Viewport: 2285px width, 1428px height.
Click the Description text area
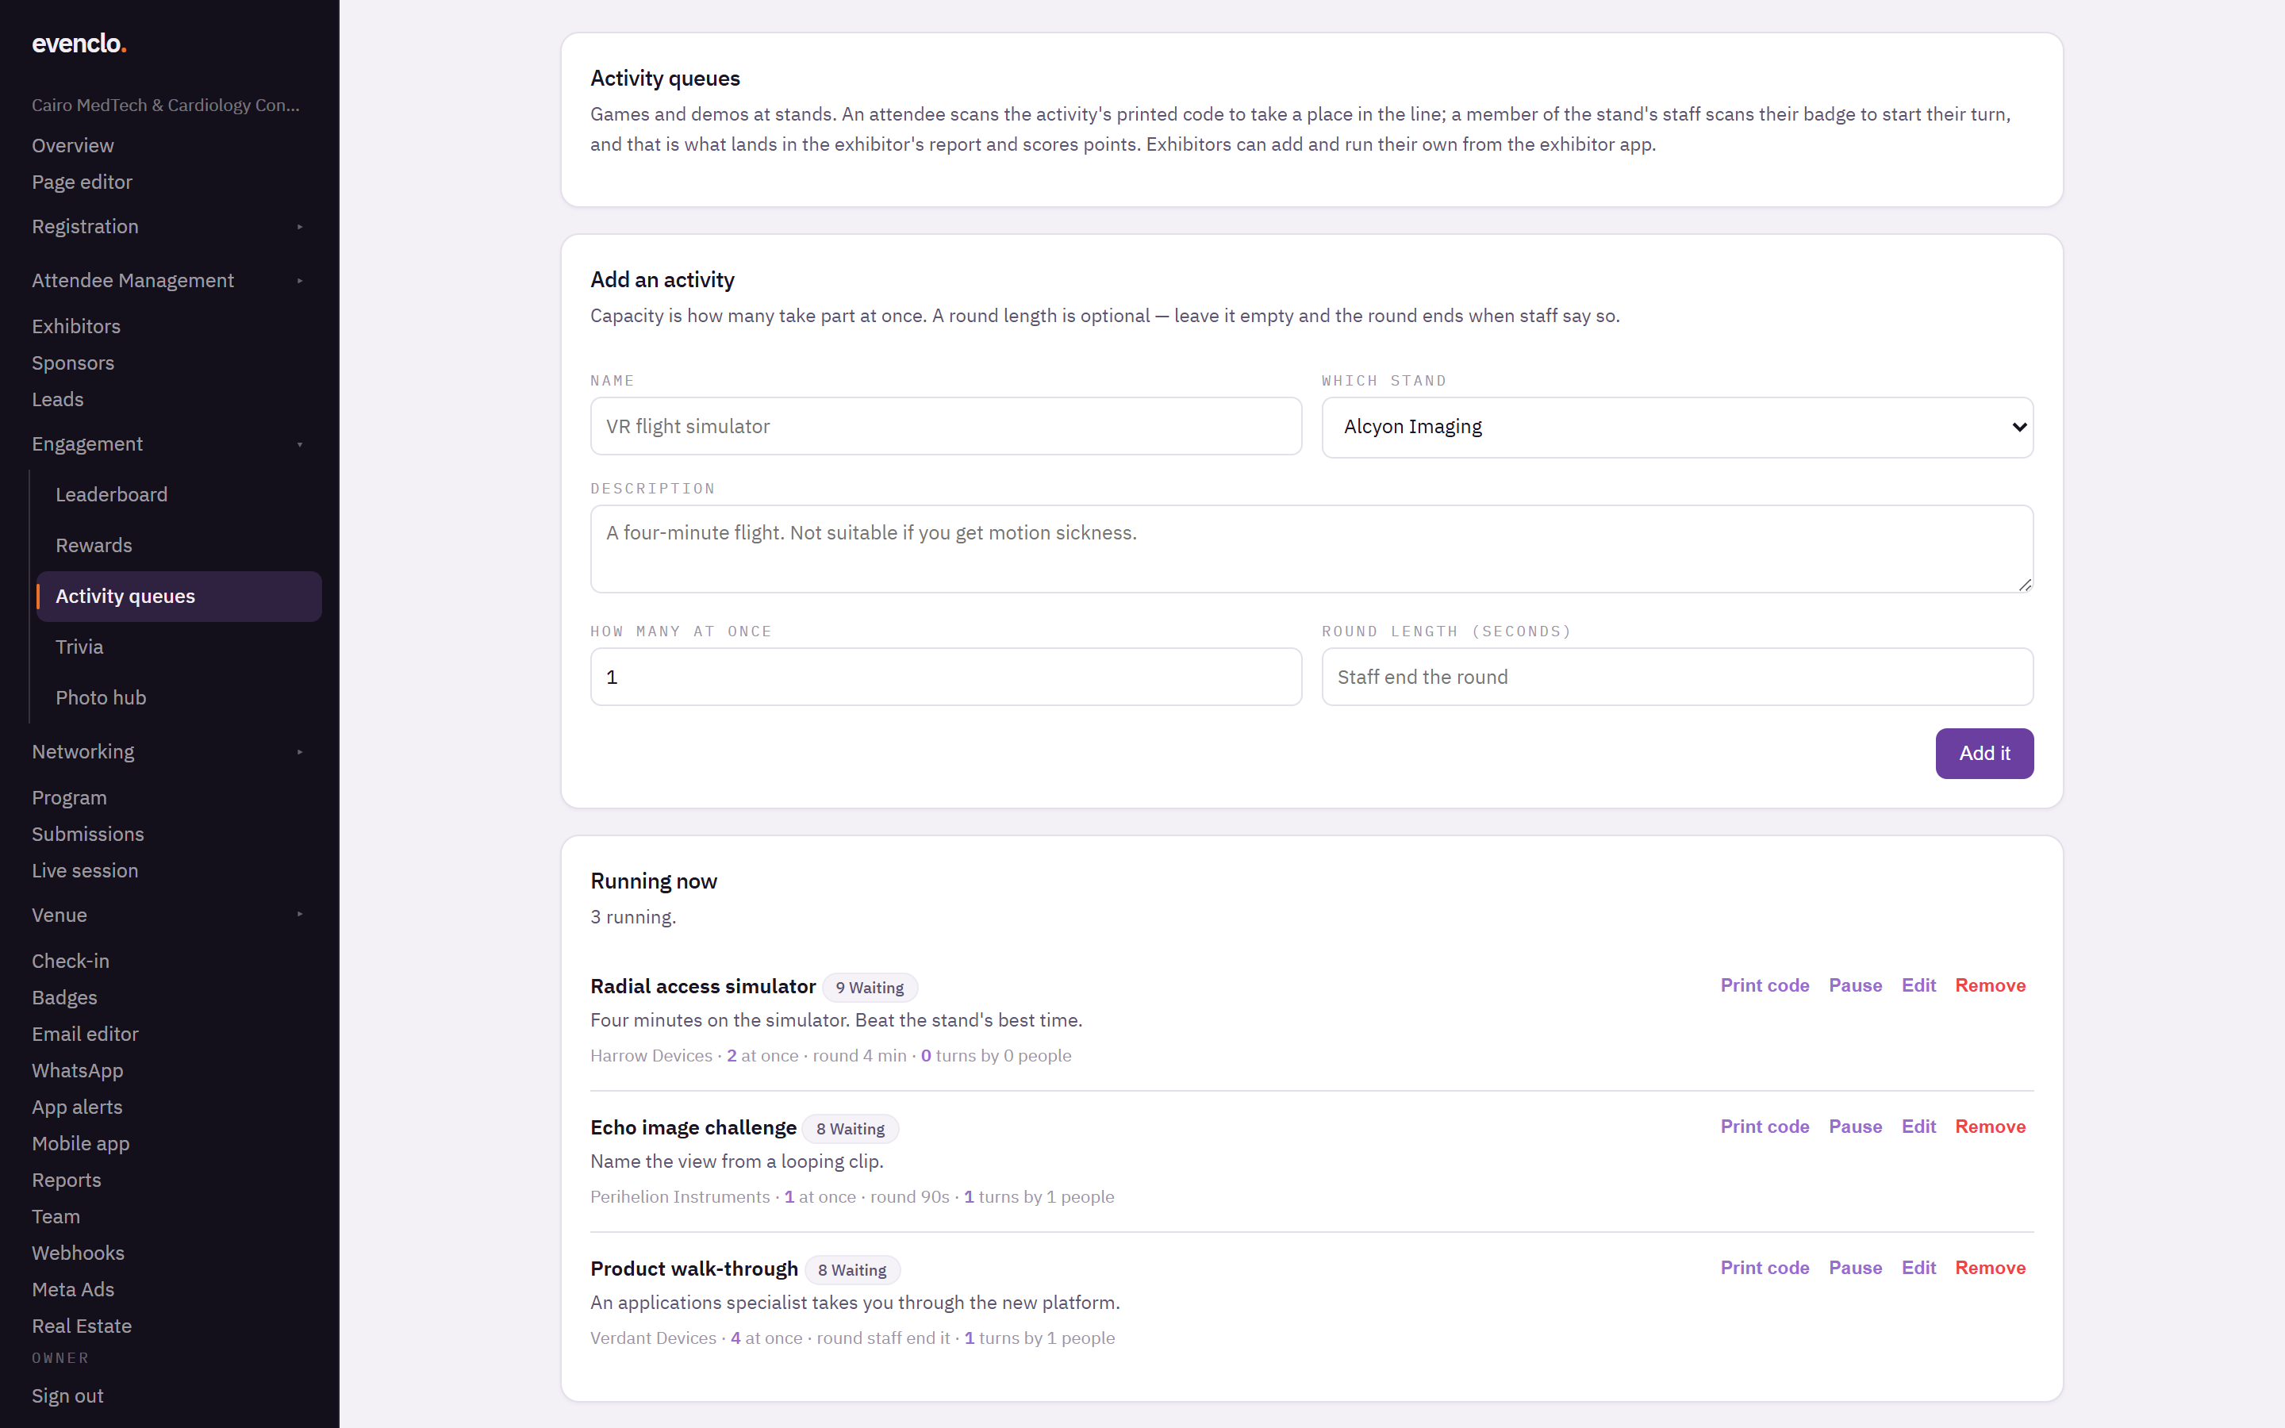[1311, 549]
